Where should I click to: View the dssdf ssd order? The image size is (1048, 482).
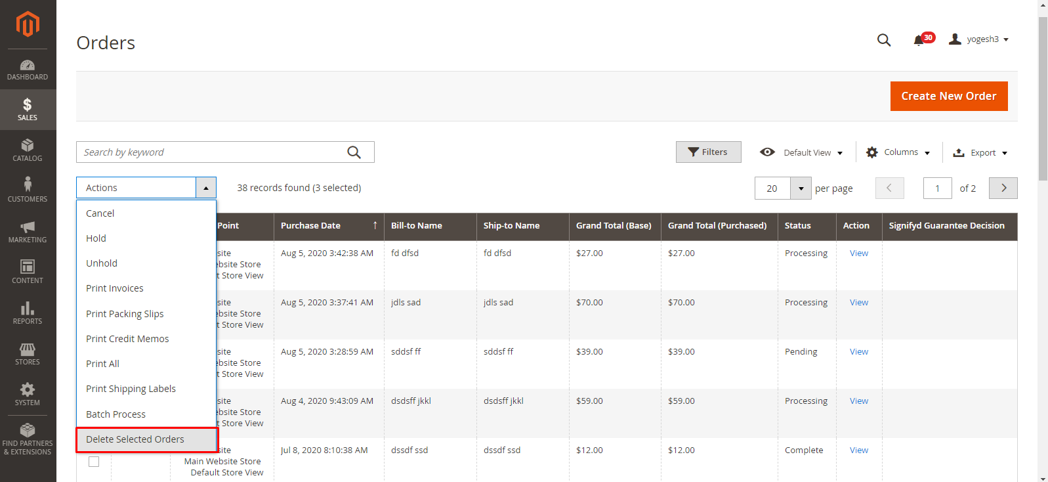pos(858,450)
